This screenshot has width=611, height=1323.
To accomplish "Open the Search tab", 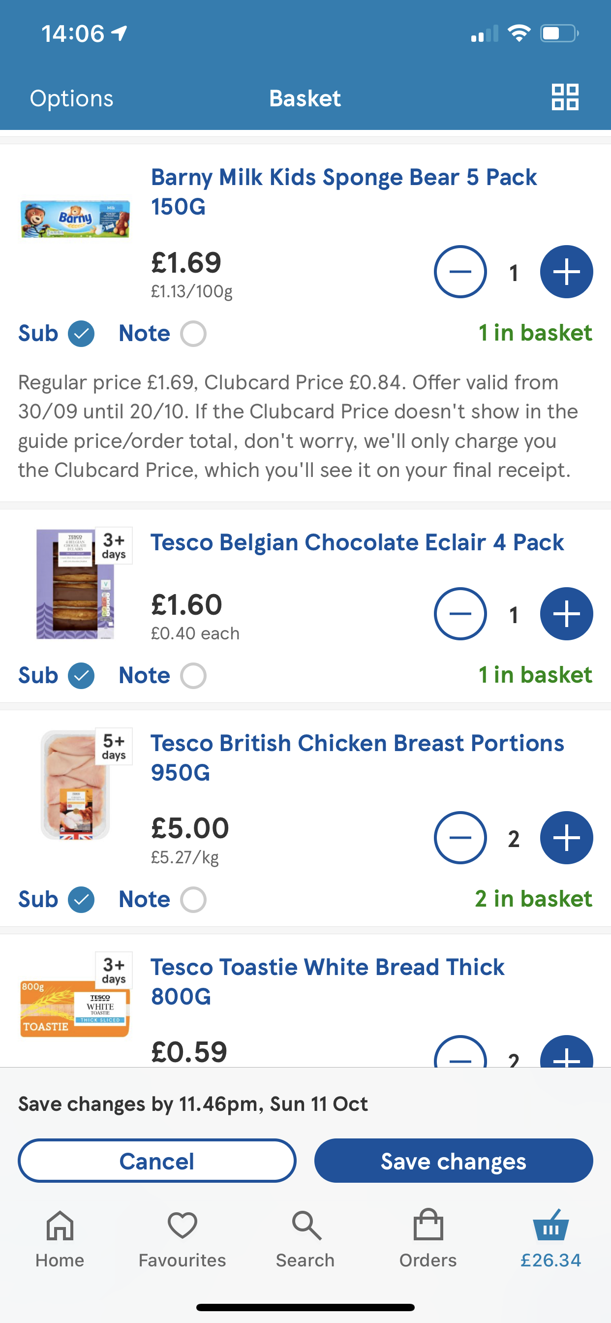I will (x=305, y=1239).
